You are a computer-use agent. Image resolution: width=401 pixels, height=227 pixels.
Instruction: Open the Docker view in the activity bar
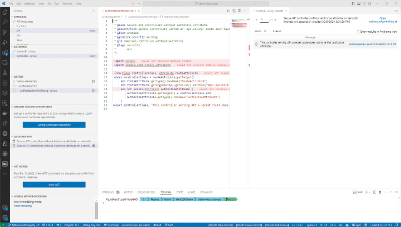(x=5, y=113)
